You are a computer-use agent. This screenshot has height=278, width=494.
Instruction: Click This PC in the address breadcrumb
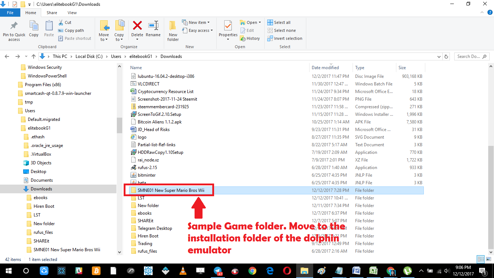60,56
